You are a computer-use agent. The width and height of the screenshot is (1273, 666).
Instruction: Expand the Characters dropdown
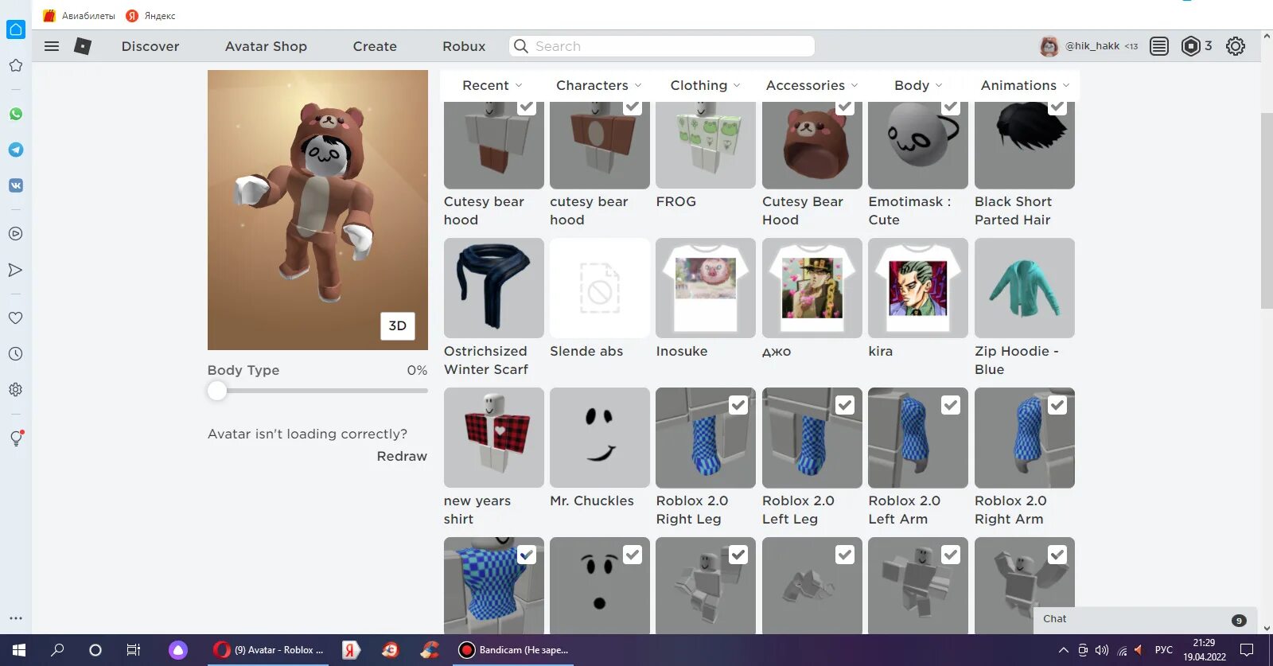pos(598,85)
